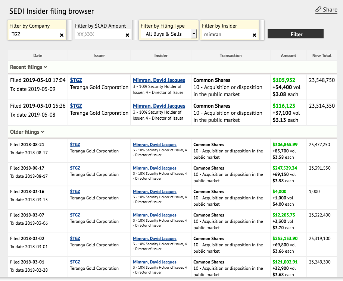The width and height of the screenshot is (343, 281).
Task: Collapse the Recent filings section
Action: [x=29, y=67]
